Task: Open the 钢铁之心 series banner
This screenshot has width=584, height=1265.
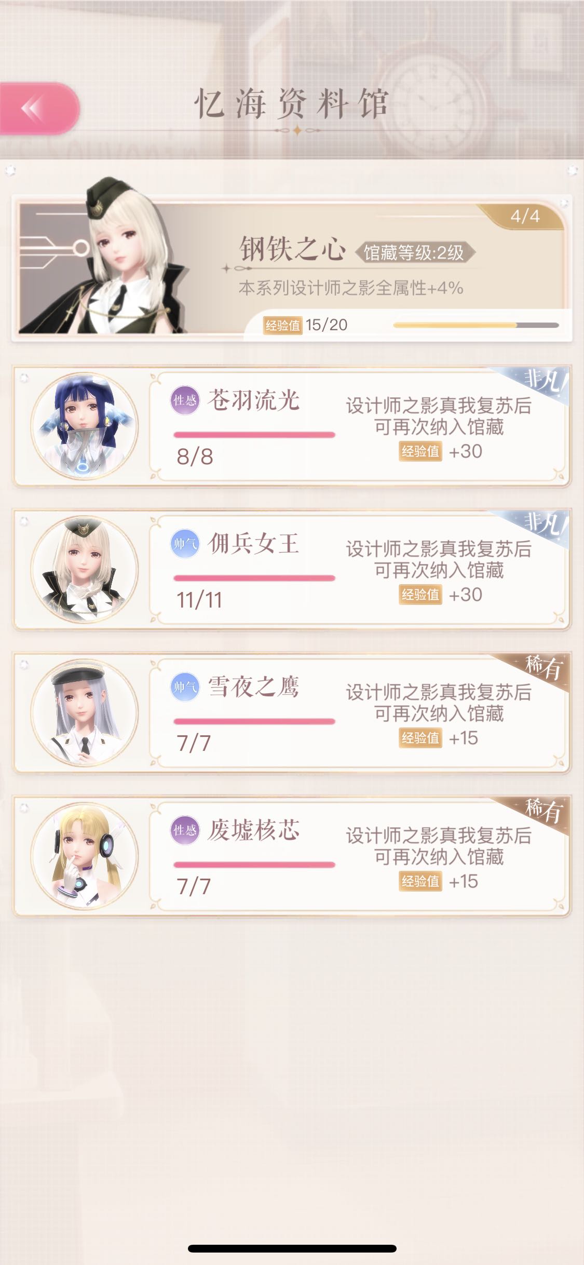Action: [x=292, y=268]
